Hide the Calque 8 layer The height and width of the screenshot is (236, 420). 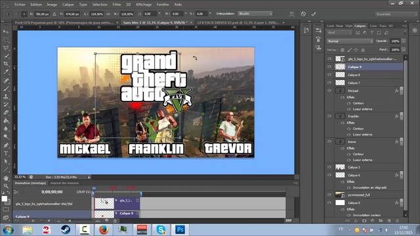[x=329, y=75]
